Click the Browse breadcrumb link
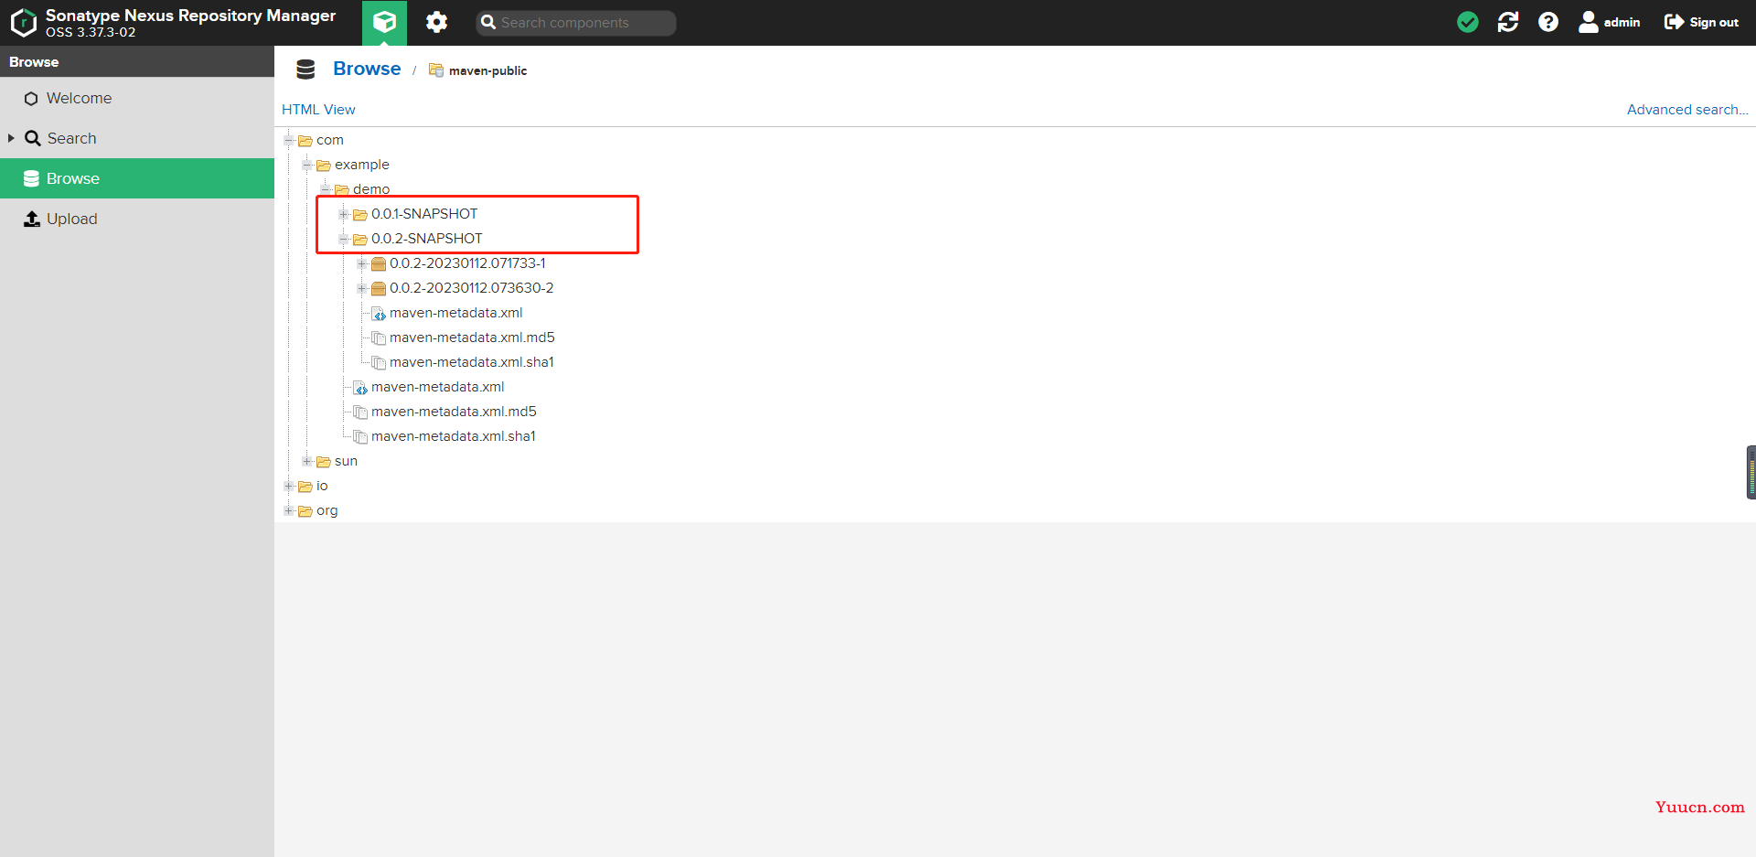This screenshot has width=1756, height=857. click(367, 69)
